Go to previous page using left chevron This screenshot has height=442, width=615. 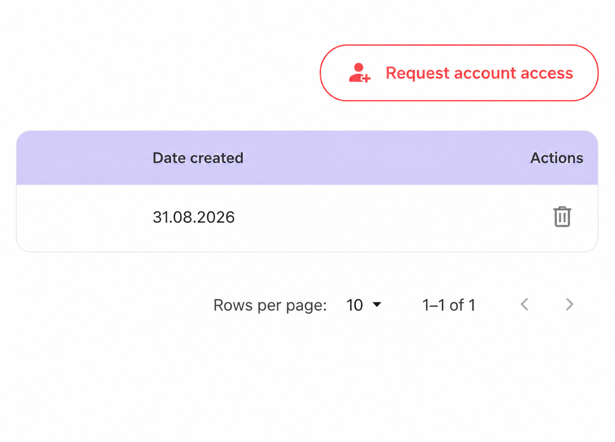pyautogui.click(x=525, y=304)
